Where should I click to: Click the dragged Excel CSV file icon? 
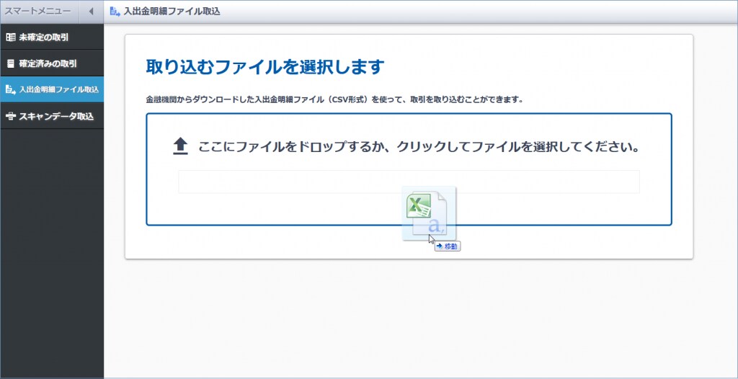point(428,214)
